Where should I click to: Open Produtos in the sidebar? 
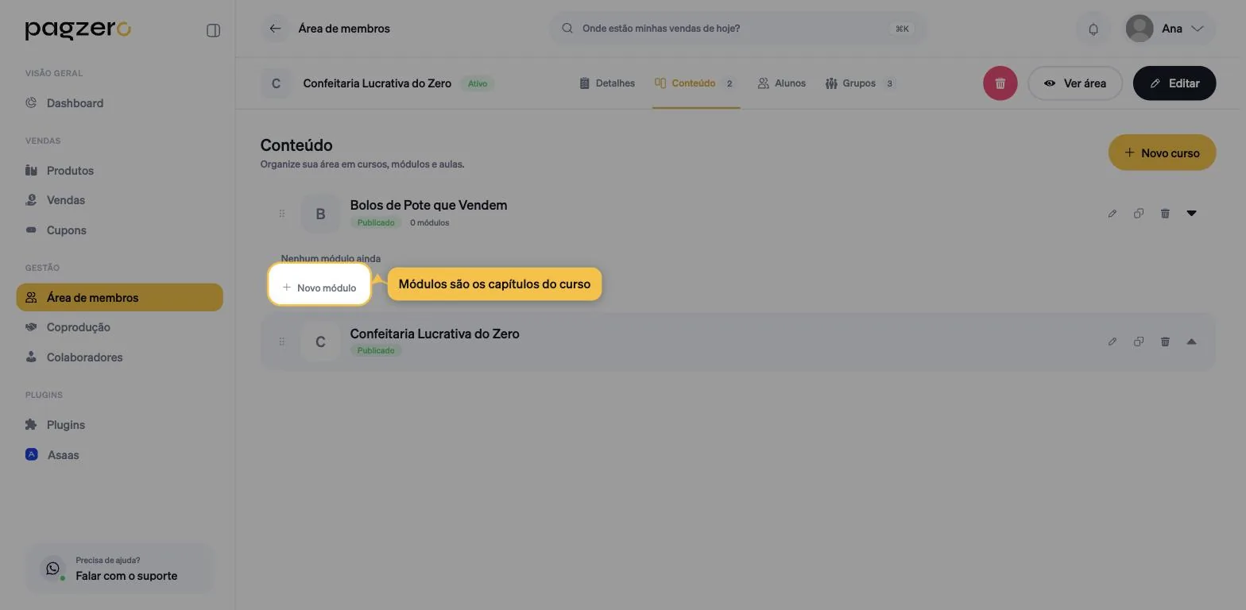pyautogui.click(x=119, y=171)
